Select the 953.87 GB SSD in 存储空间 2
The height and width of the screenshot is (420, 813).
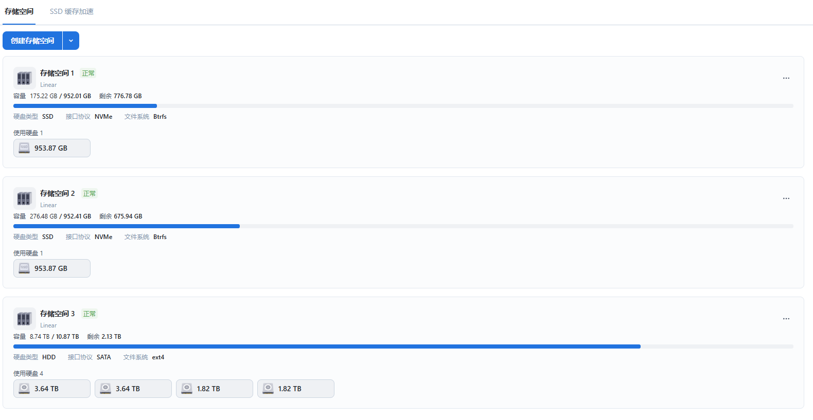pyautogui.click(x=52, y=268)
